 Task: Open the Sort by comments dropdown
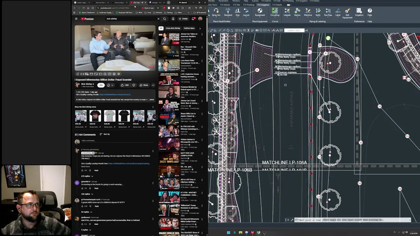(105, 134)
